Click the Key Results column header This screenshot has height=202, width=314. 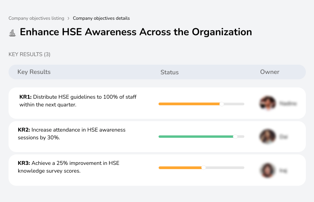(x=34, y=72)
